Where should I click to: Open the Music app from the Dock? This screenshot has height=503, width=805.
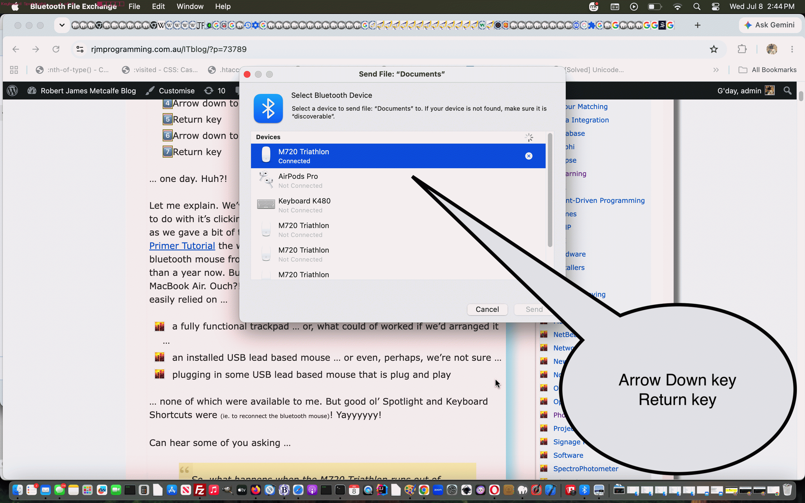coord(214,490)
